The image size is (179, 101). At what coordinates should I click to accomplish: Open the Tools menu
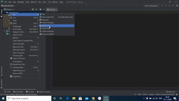(x=44, y=2)
